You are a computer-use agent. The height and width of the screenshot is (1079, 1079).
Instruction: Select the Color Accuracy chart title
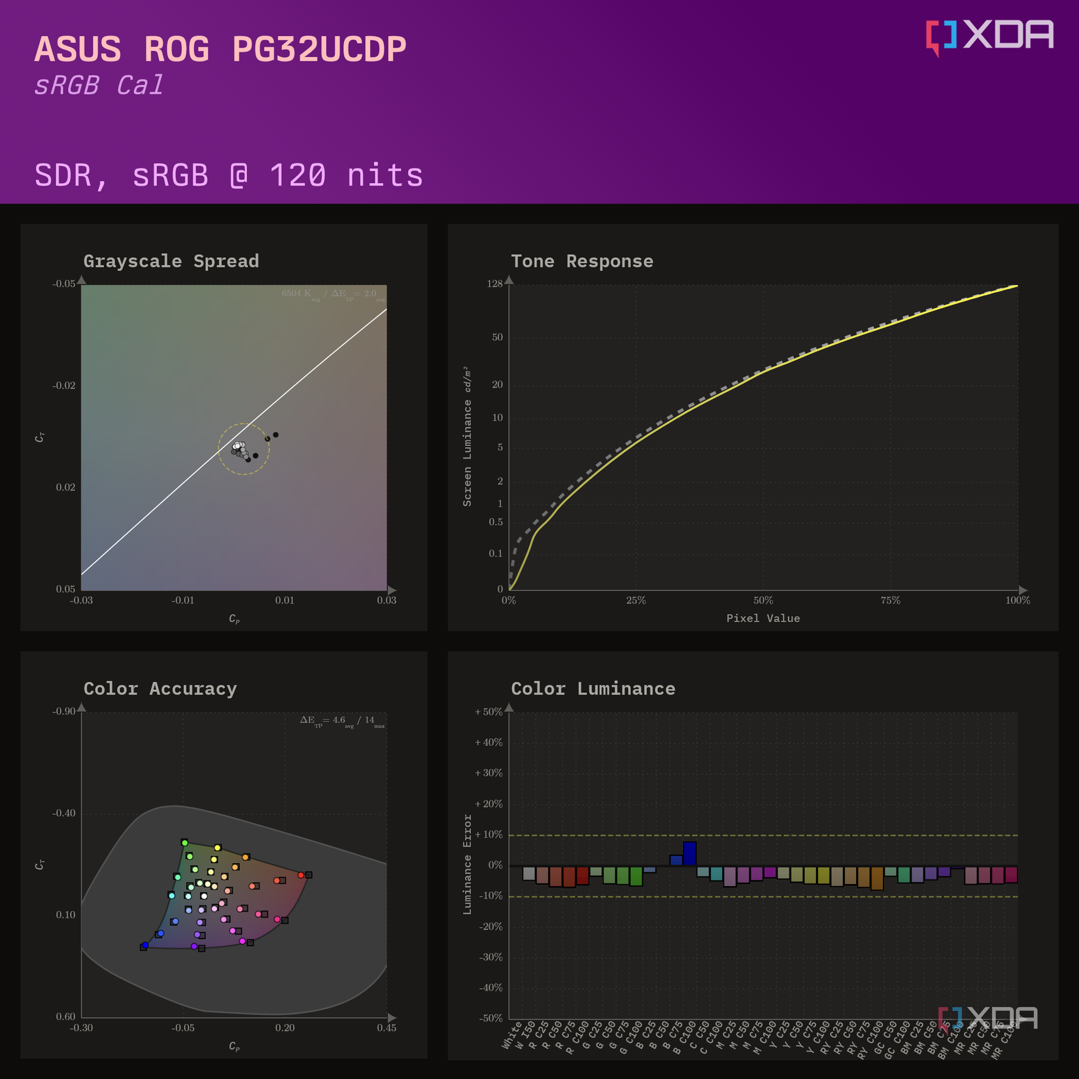(x=160, y=689)
